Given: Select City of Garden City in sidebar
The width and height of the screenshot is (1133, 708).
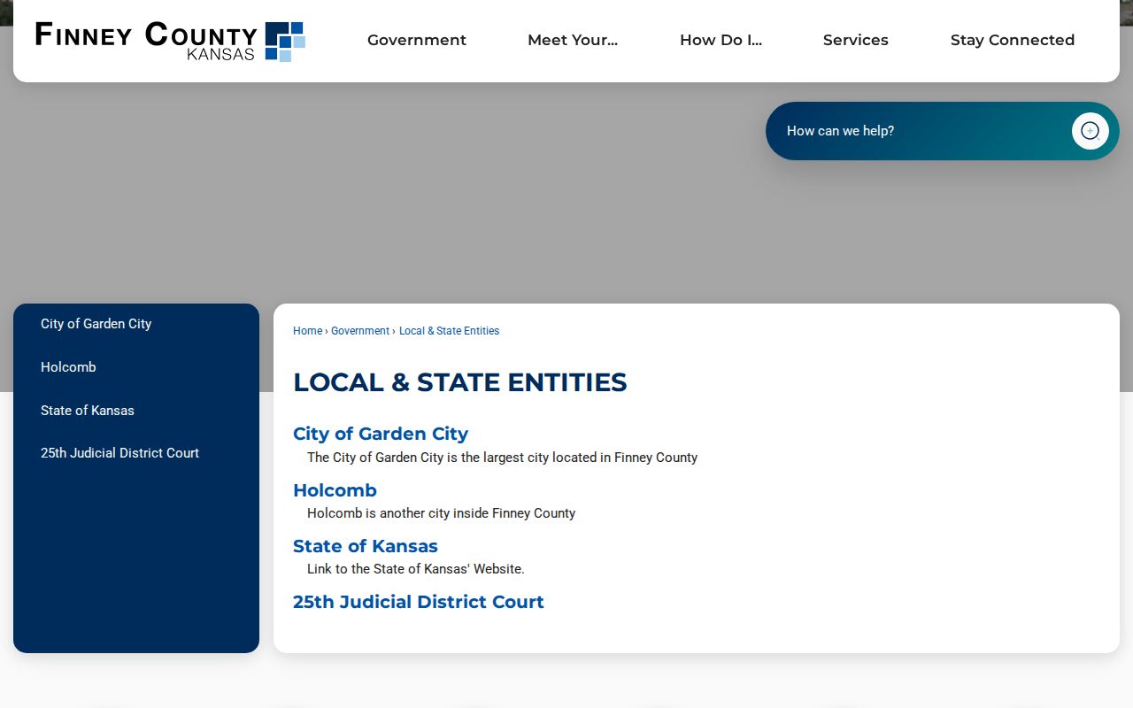Looking at the screenshot, I should tap(136, 324).
